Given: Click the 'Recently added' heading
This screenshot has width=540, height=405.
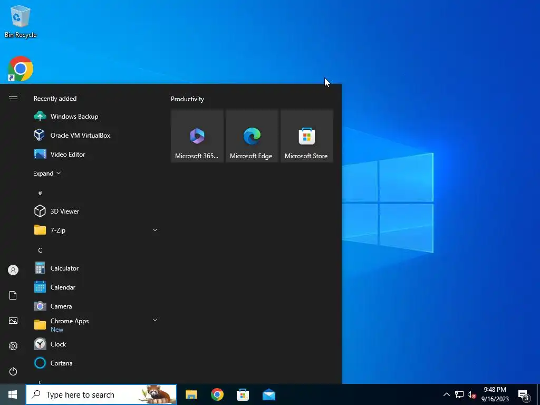Looking at the screenshot, I should pyautogui.click(x=55, y=99).
